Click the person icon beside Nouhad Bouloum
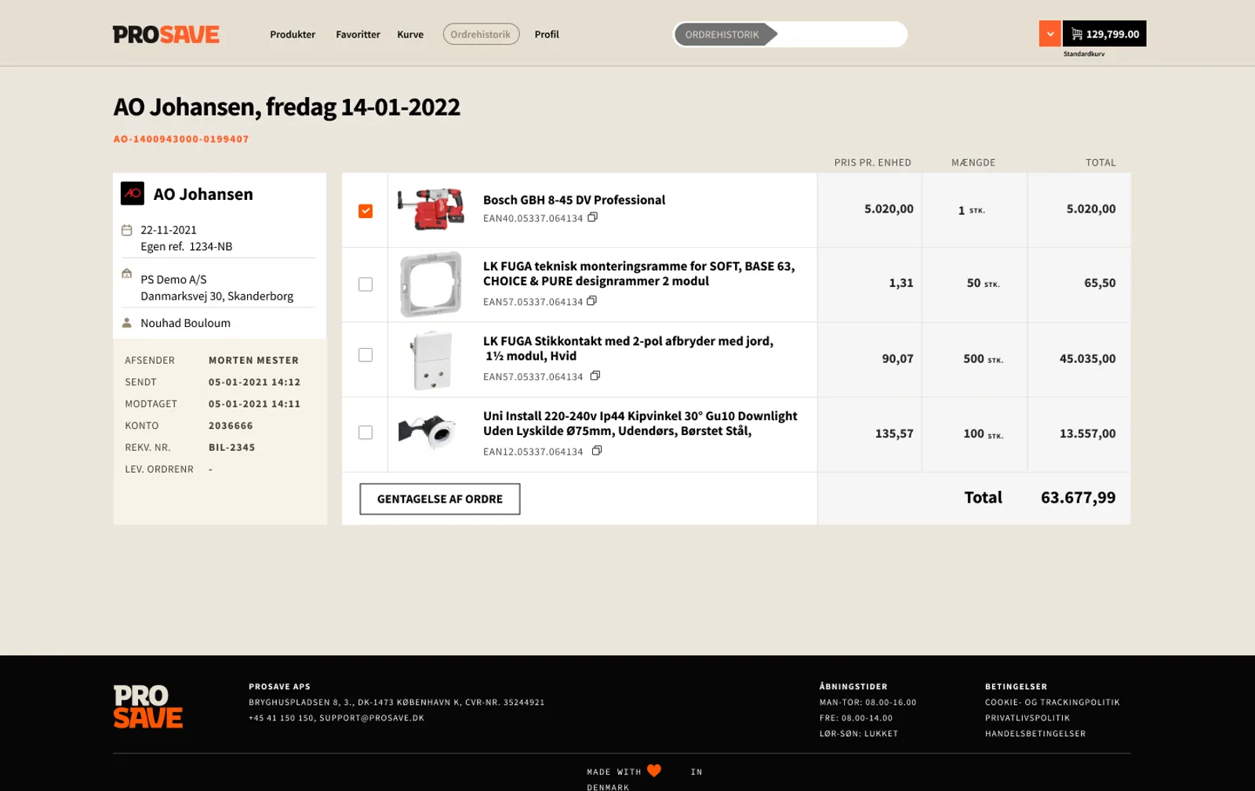Screen dimensions: 1255x791 (x=126, y=322)
